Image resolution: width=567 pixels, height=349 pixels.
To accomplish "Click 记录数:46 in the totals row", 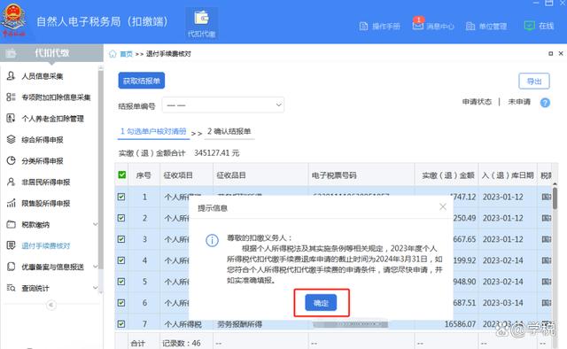I will click(181, 343).
